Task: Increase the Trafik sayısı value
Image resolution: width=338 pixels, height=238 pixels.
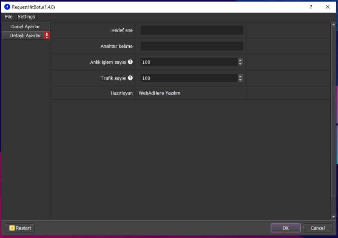Action: coord(240,76)
